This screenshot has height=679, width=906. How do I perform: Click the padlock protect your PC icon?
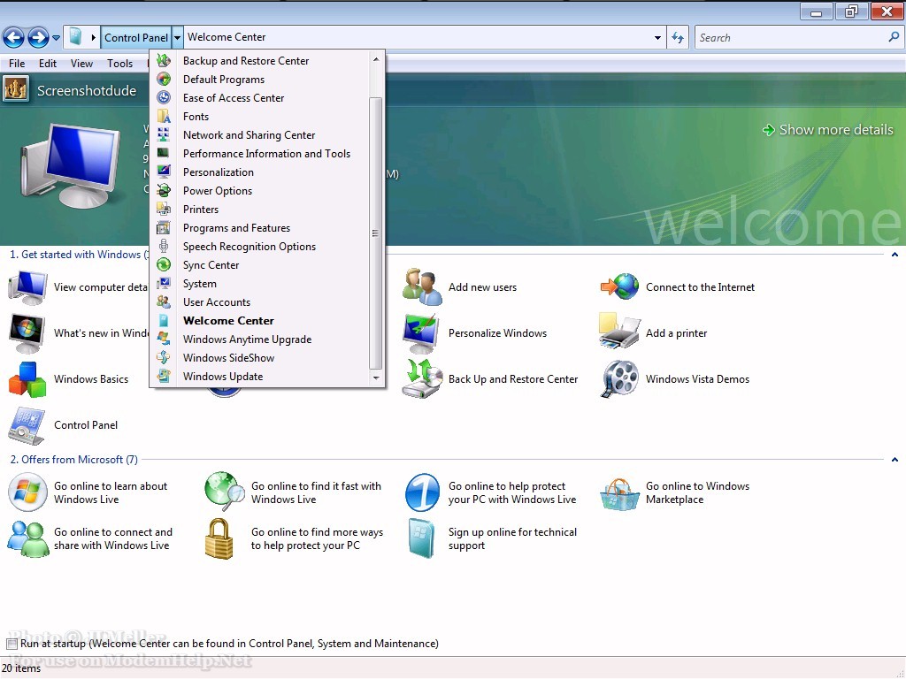pyautogui.click(x=219, y=538)
